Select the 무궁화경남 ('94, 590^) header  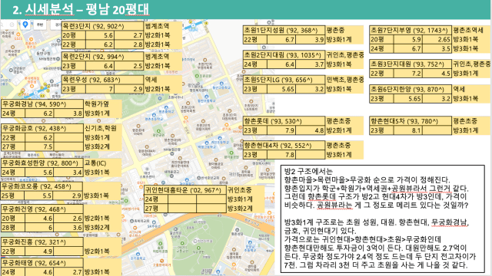[42, 104]
